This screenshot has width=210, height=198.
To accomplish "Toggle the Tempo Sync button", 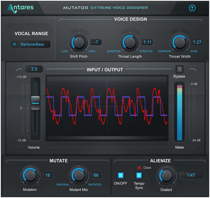I will coord(139,175).
